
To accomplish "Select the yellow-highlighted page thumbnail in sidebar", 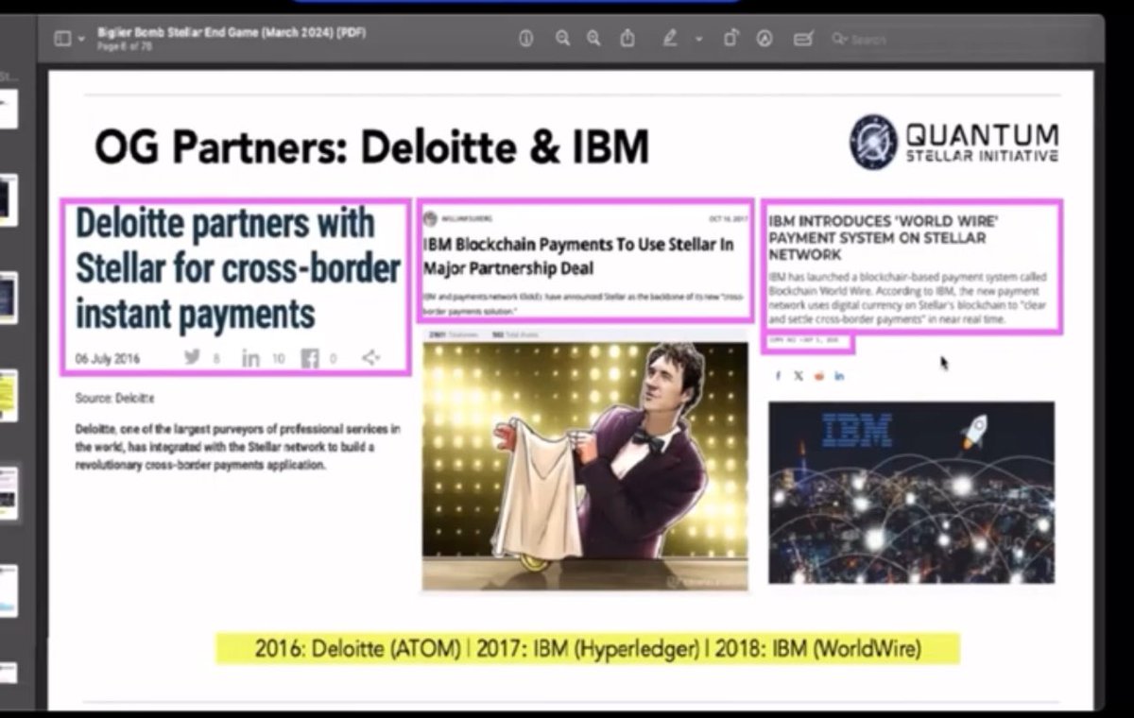I will (8, 396).
